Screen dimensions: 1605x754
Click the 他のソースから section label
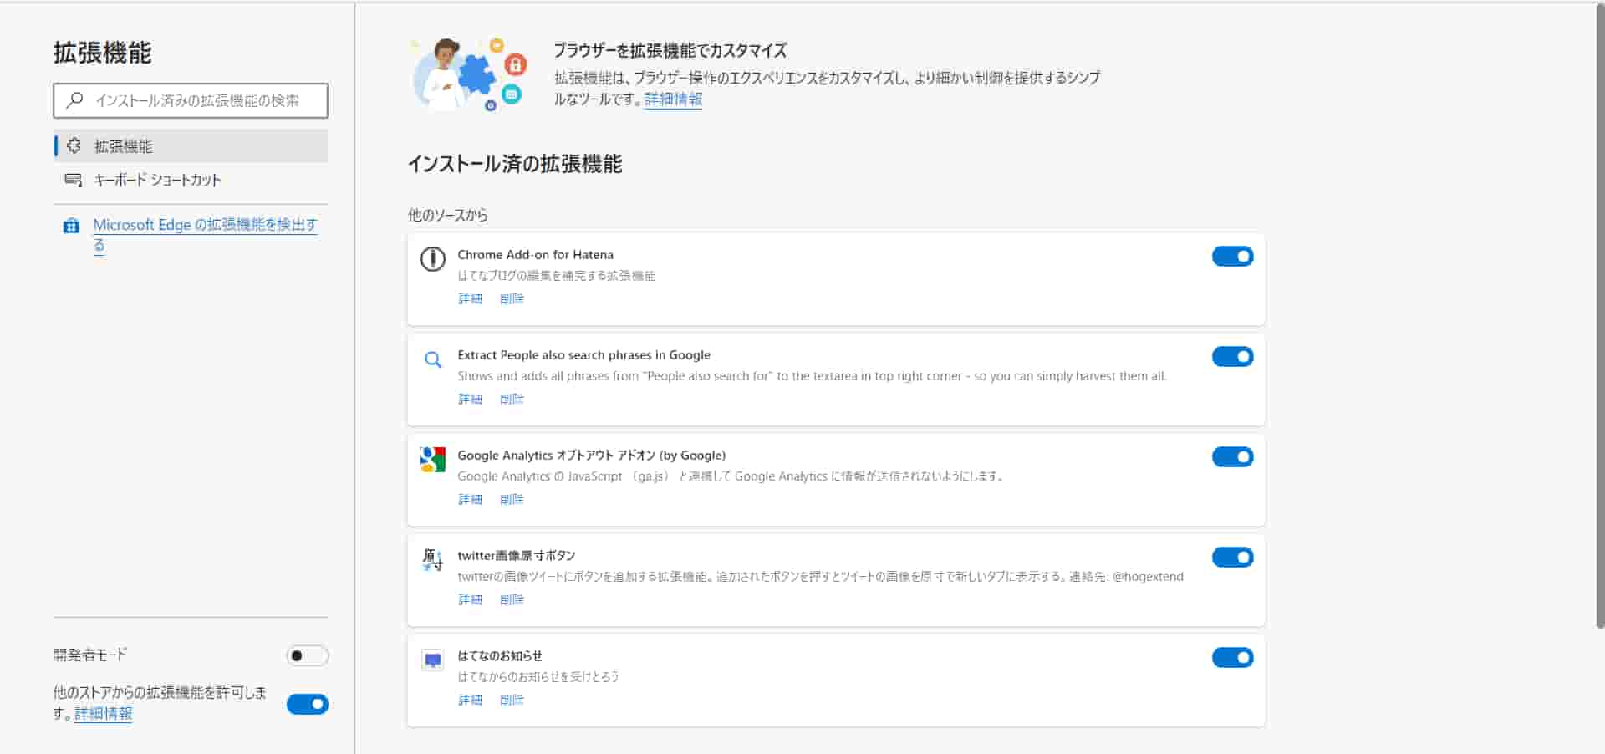point(447,215)
